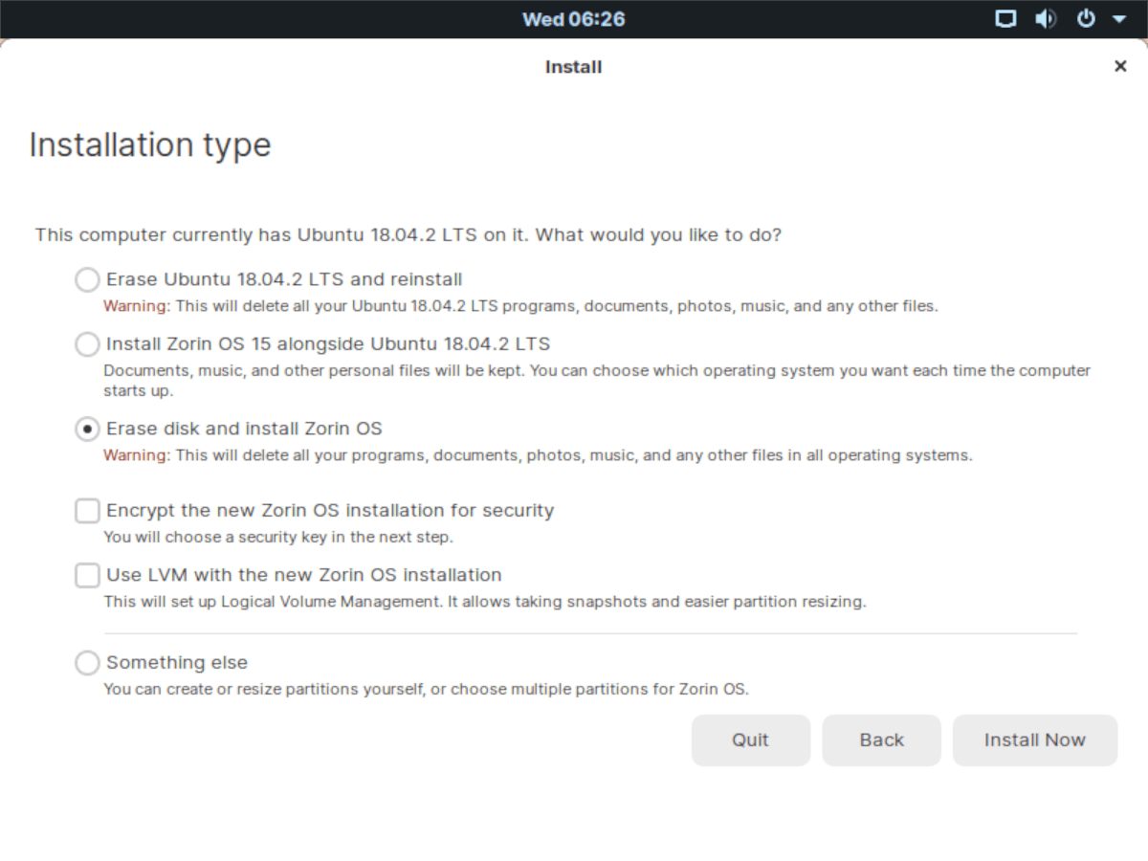
Task: Click 'Install Zorin OS 15 alongside Ubuntu 18.04.2 LTS' label
Action: [x=328, y=343]
